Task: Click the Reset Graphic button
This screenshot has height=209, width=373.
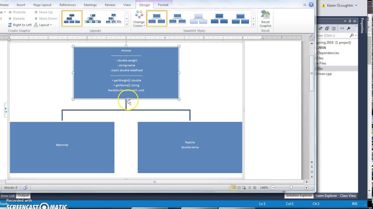Action: pos(265,19)
